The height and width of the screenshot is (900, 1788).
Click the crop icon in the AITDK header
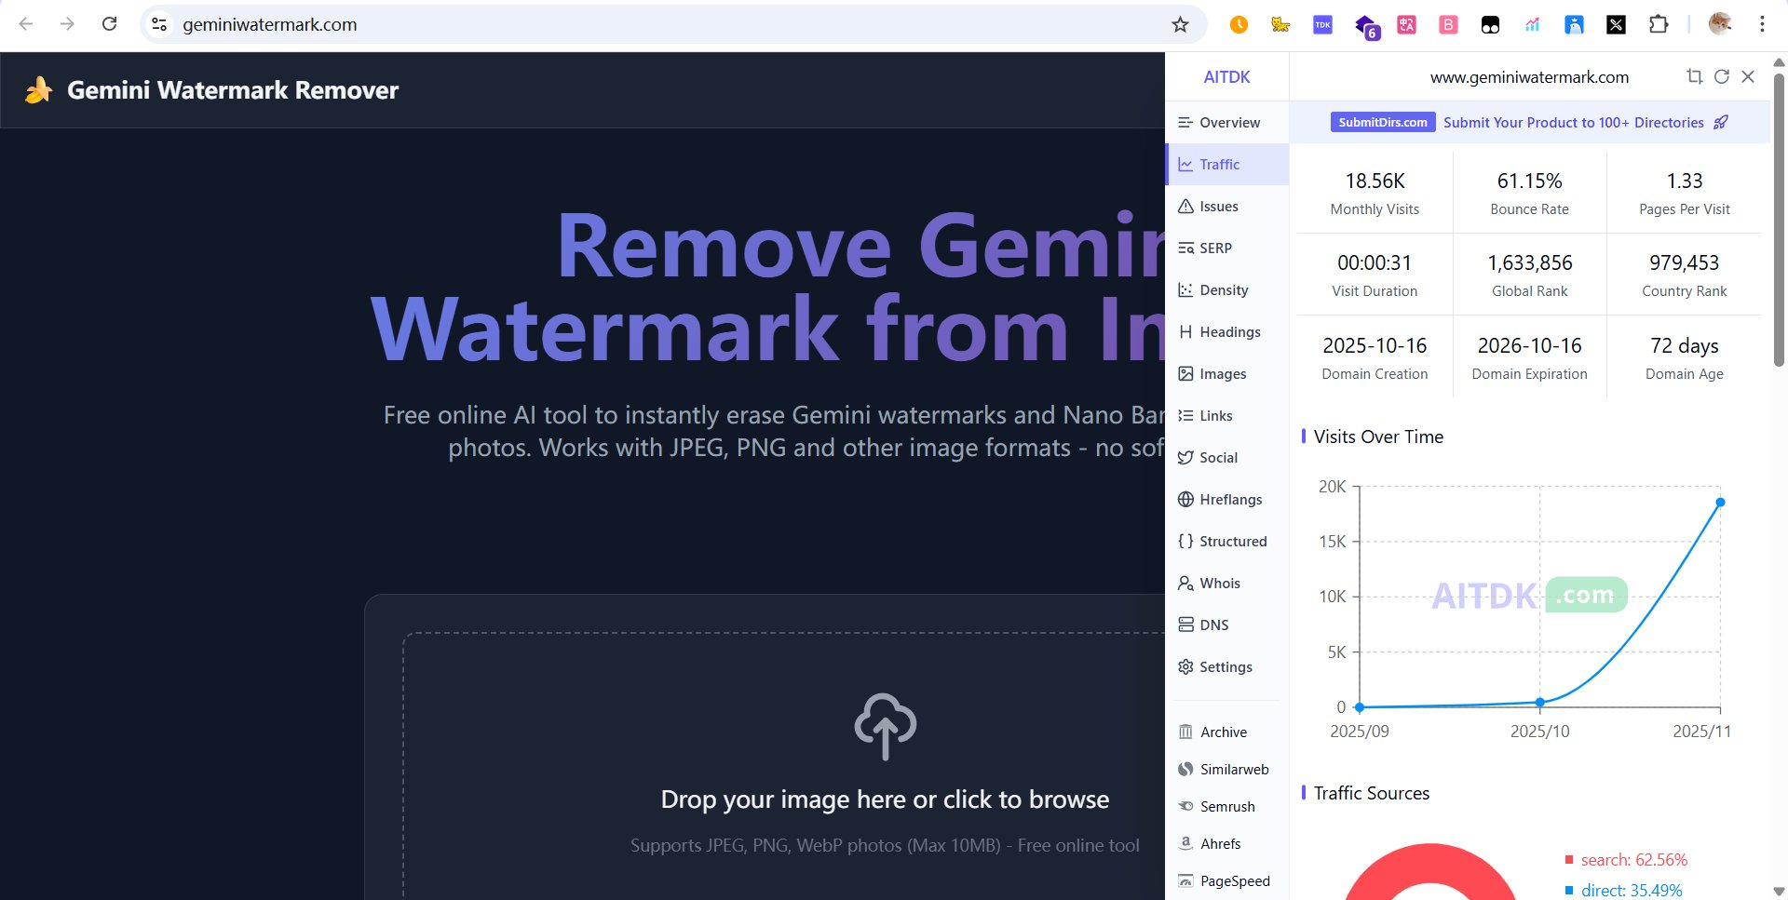click(1694, 77)
